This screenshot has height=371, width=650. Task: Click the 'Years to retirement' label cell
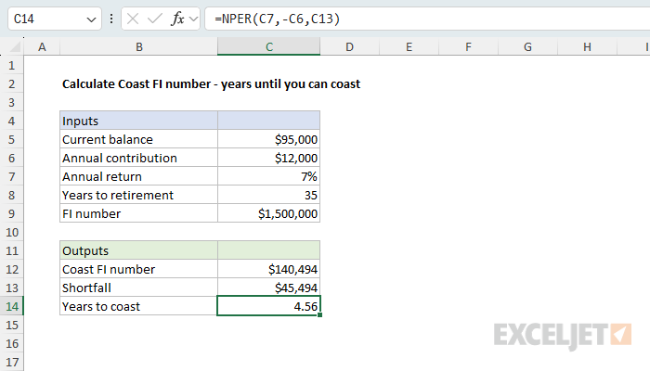pyautogui.click(x=139, y=195)
